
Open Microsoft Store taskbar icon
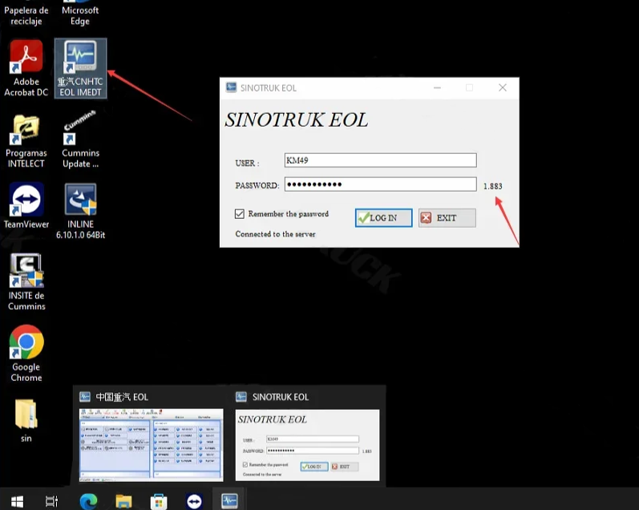coord(159,501)
